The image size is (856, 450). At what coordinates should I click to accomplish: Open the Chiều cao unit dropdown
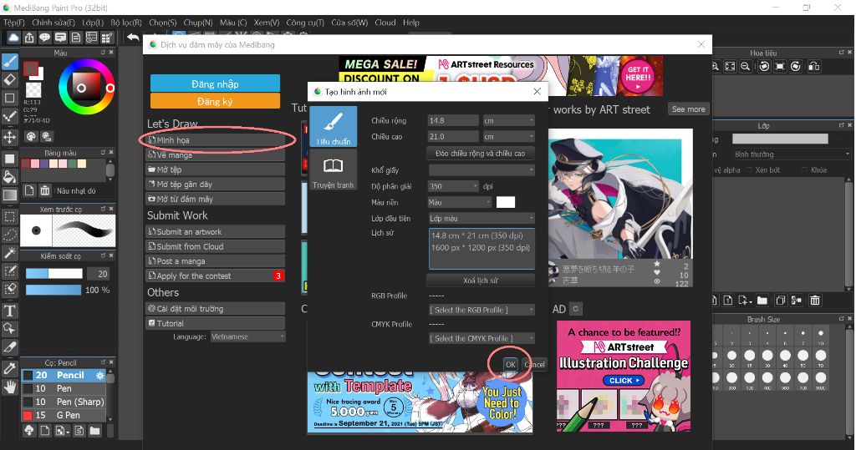point(509,136)
